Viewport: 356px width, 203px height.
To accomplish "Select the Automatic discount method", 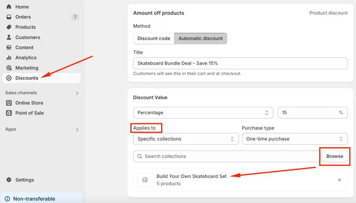I will [x=201, y=38].
